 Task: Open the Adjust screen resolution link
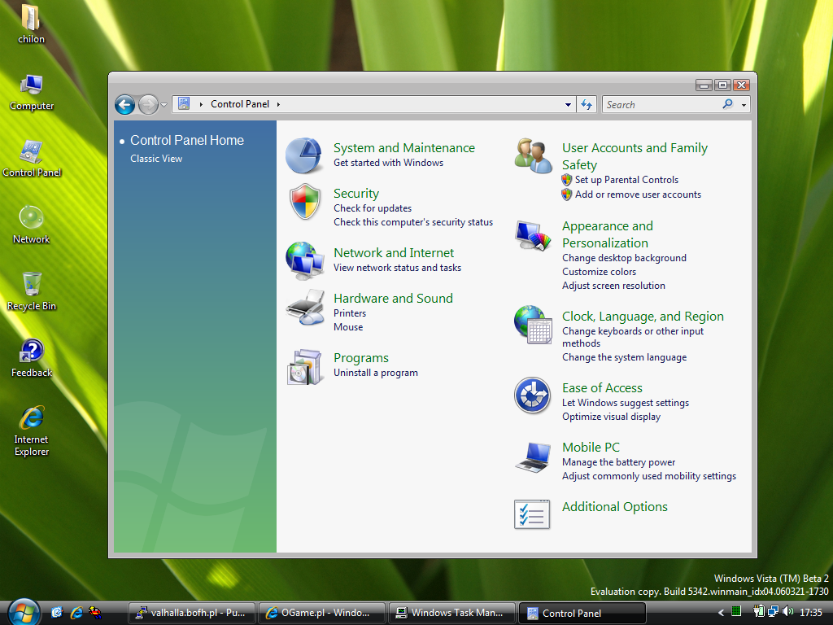(x=613, y=286)
